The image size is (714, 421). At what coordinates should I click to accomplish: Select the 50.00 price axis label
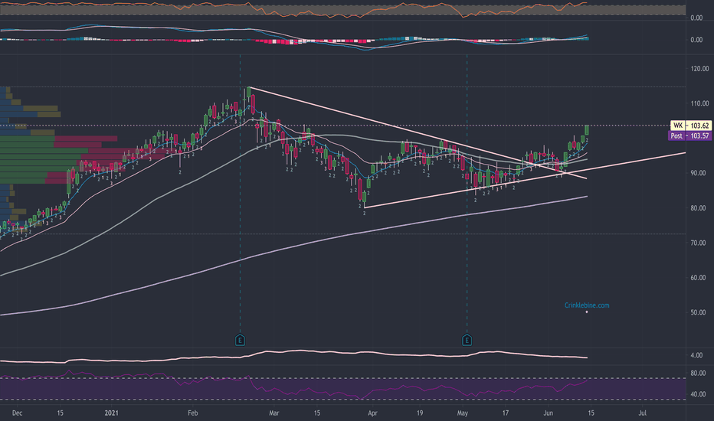[x=699, y=312]
